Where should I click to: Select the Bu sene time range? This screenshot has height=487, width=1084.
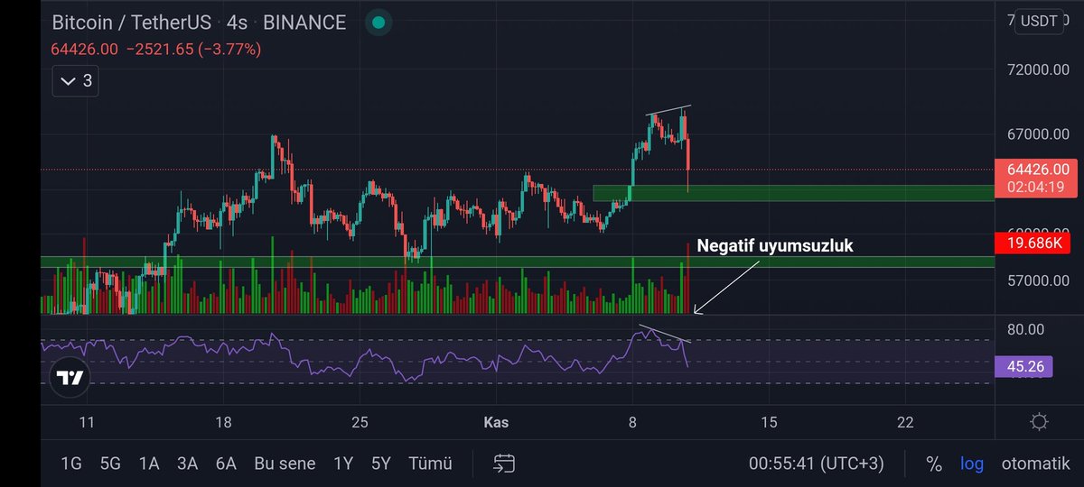point(285,464)
